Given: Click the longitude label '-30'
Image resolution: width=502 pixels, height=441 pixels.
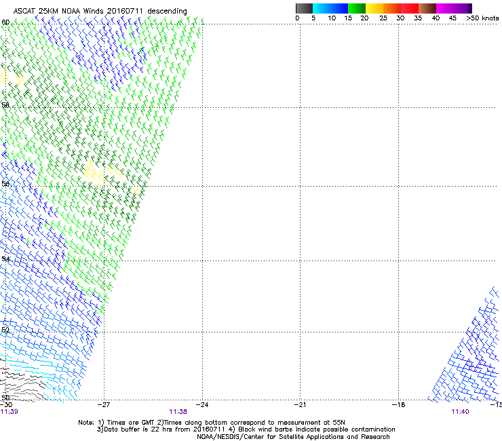Looking at the screenshot, I should coord(6,405).
